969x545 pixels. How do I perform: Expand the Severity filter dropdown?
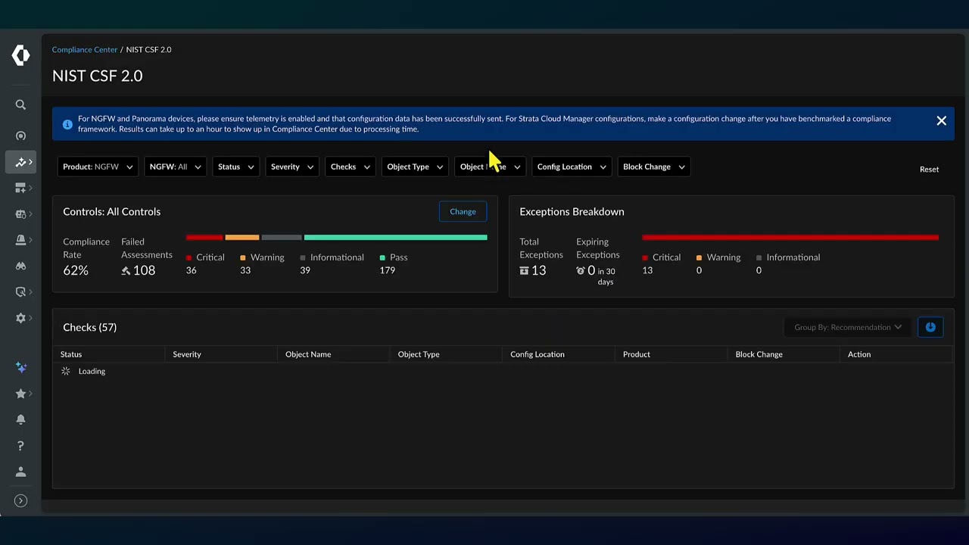point(292,167)
